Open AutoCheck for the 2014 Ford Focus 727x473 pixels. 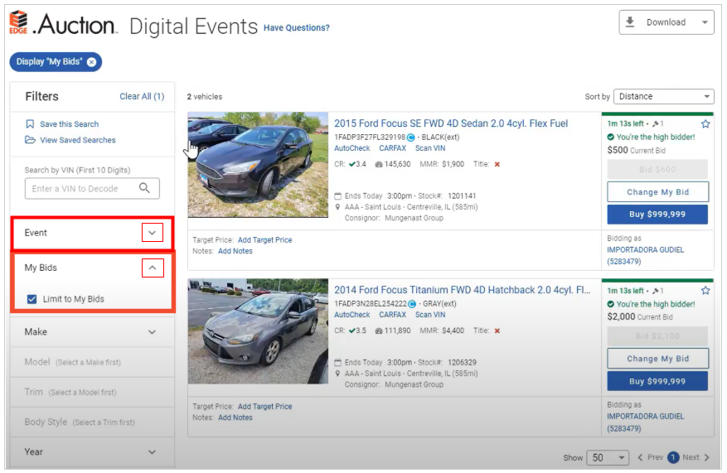click(352, 315)
